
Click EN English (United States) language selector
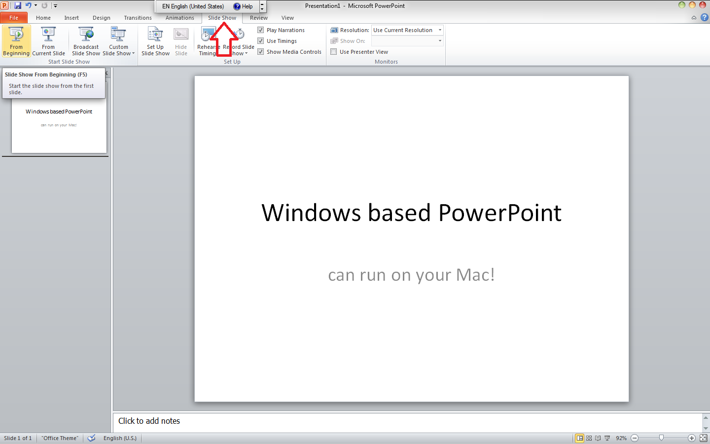193,6
